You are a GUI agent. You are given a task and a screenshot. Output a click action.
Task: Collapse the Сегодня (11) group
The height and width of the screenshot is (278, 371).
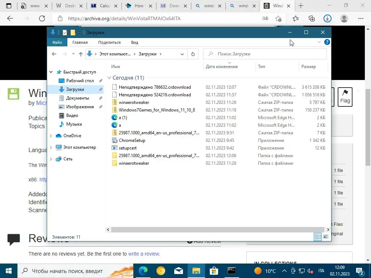click(109, 78)
